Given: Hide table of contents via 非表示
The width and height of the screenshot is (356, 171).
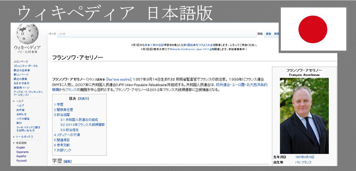Looking at the screenshot, I should pos(83,99).
